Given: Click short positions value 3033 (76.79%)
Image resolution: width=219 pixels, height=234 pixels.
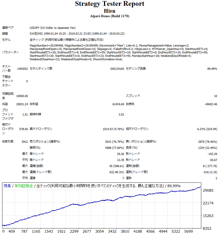Looking at the screenshot, I should (x=114, y=142).
